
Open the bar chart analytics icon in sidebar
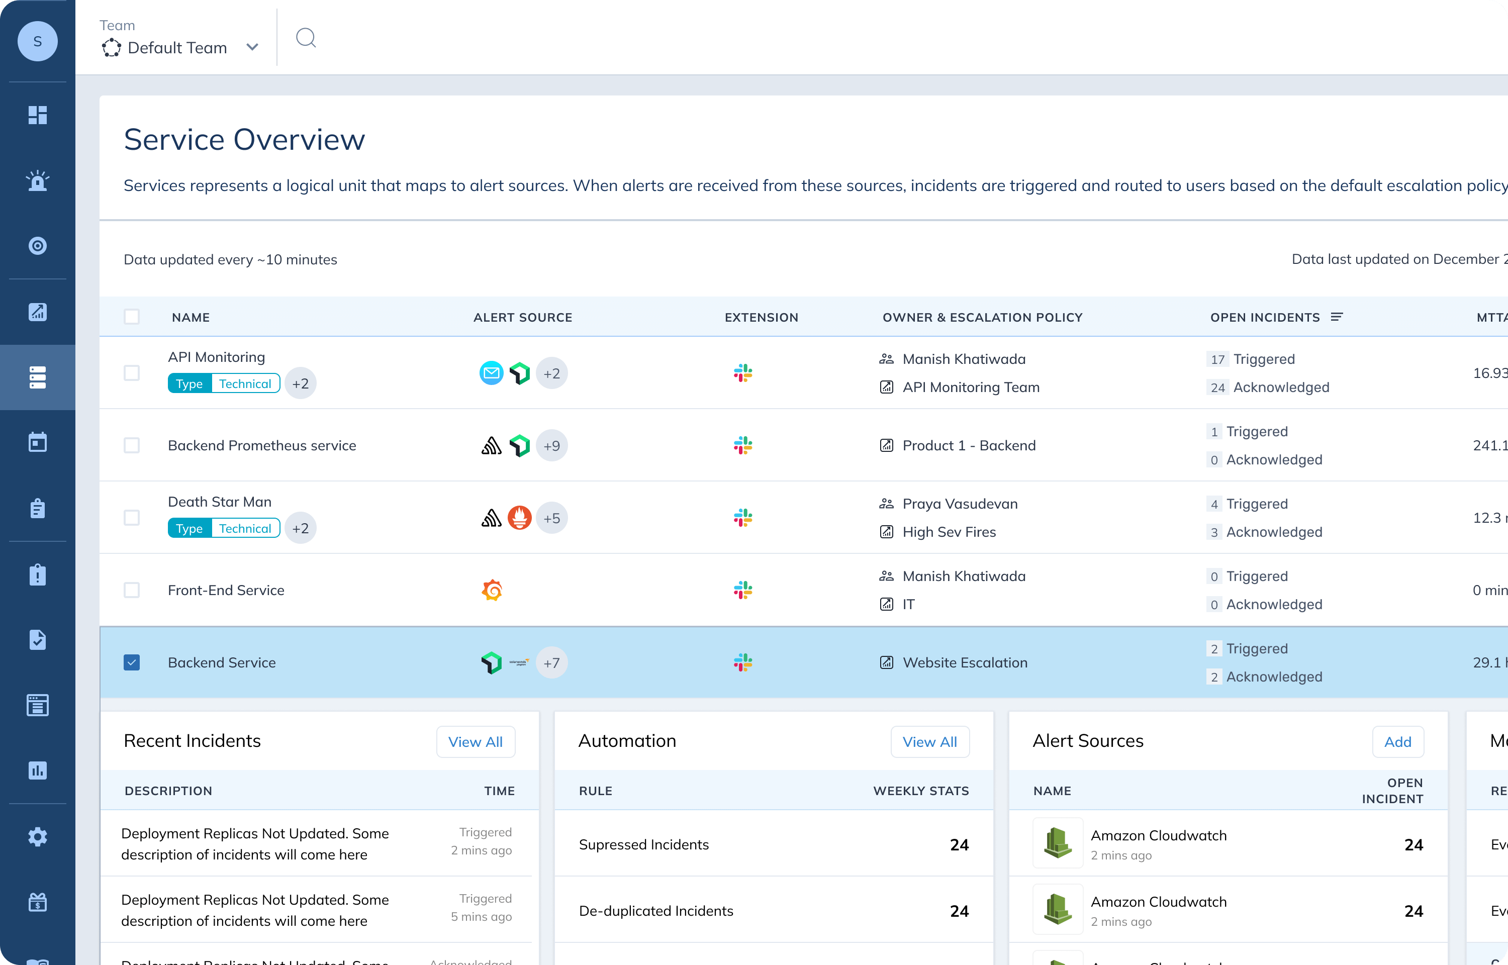pyautogui.click(x=38, y=770)
